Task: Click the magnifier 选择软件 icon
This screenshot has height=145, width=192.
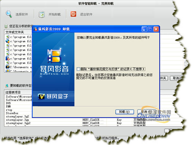Action: coord(9,14)
